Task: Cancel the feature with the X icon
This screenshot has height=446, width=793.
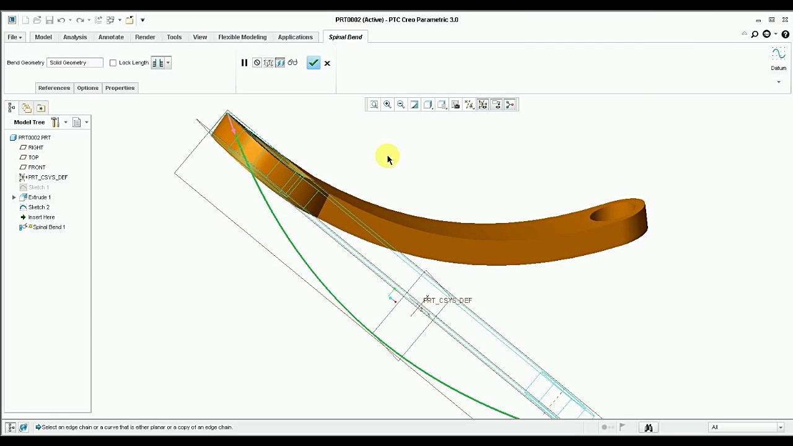Action: pos(327,63)
